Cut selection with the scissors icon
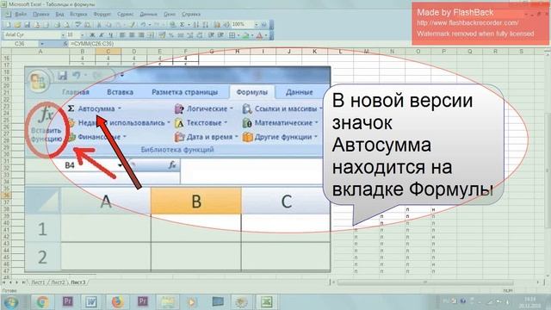 click(x=99, y=25)
